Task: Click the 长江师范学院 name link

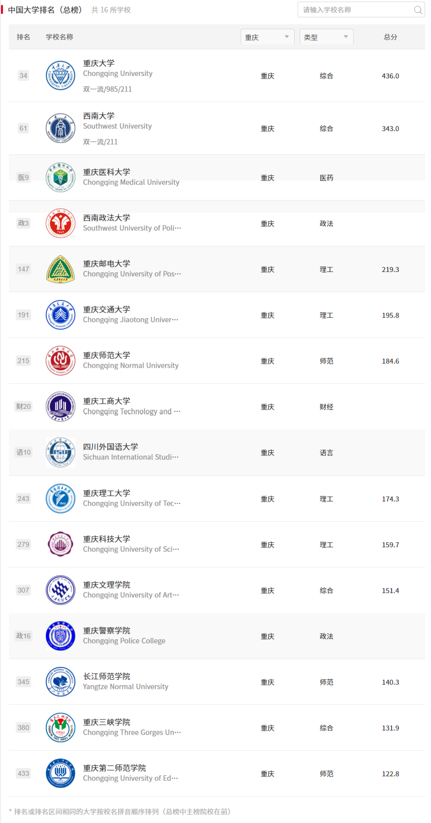Action: [107, 676]
